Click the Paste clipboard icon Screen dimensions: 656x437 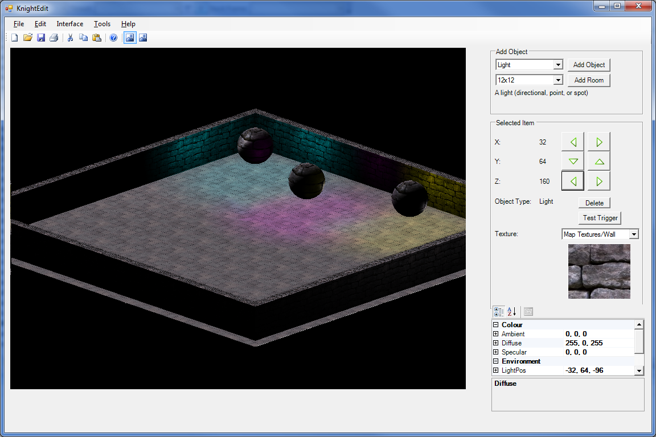97,37
